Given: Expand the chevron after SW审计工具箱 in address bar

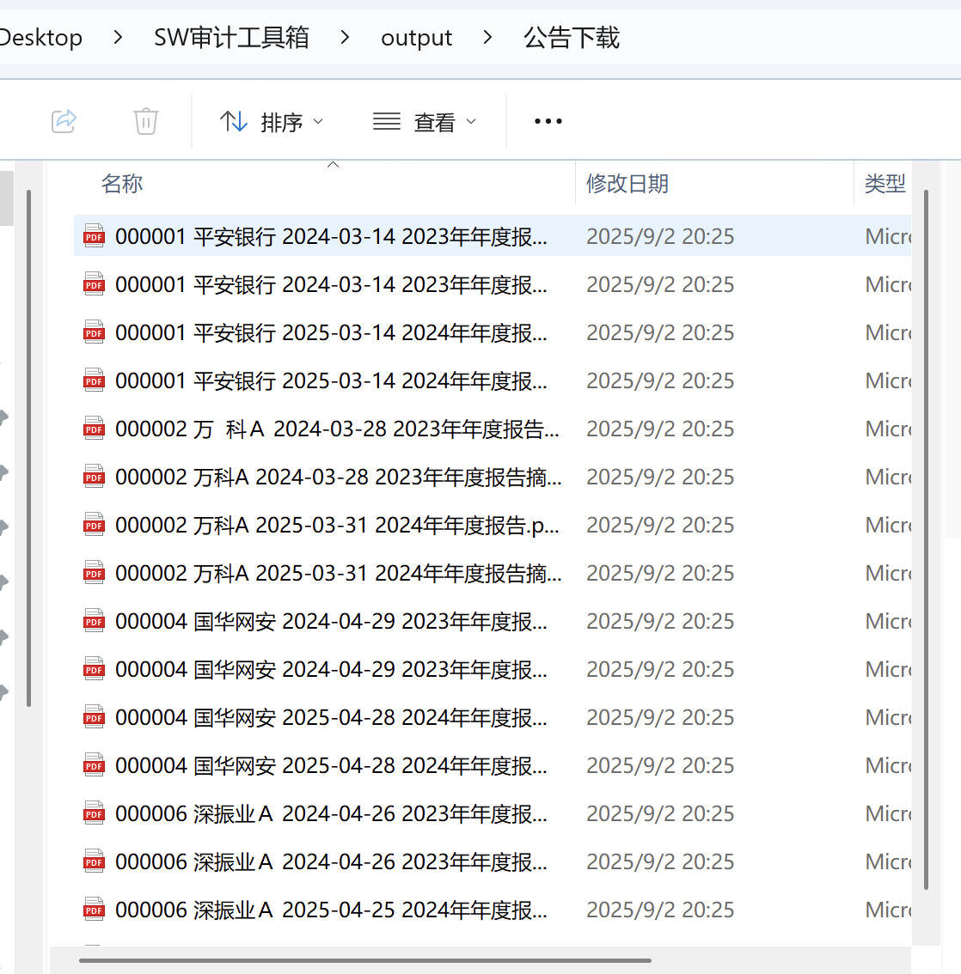Looking at the screenshot, I should 345,38.
